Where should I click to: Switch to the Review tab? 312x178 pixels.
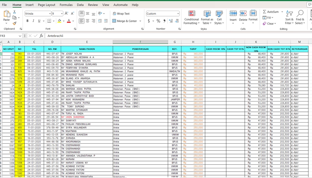[x=93, y=5]
